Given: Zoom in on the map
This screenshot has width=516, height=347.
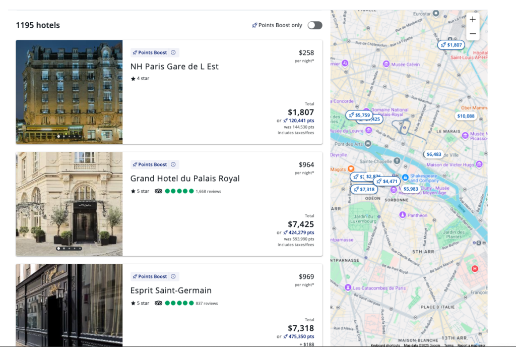Looking at the screenshot, I should coord(472,20).
